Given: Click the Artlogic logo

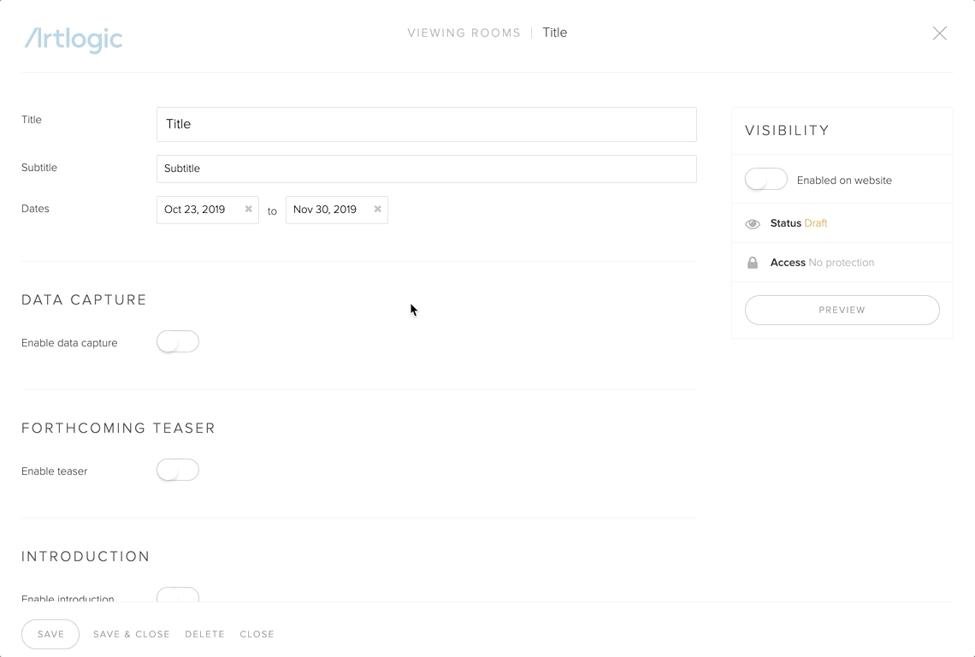Looking at the screenshot, I should point(74,39).
